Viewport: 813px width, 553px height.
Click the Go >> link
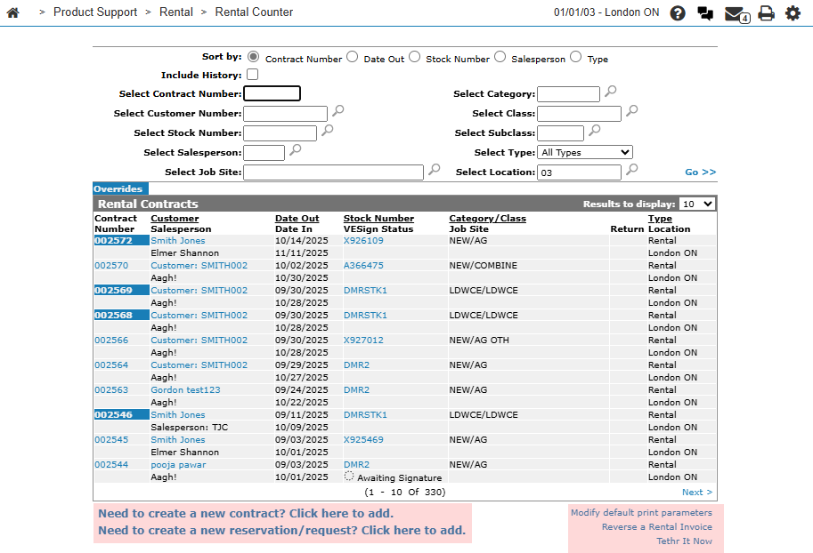700,172
